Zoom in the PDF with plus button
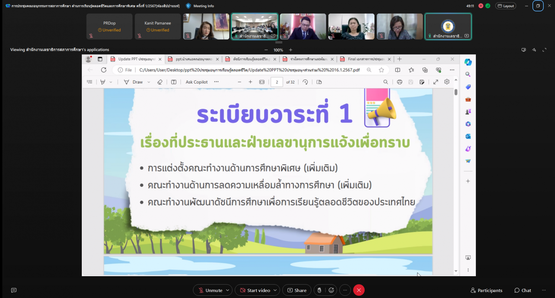This screenshot has height=298, width=555. coord(250,82)
